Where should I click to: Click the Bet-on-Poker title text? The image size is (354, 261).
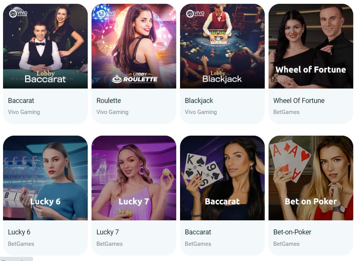(292, 232)
